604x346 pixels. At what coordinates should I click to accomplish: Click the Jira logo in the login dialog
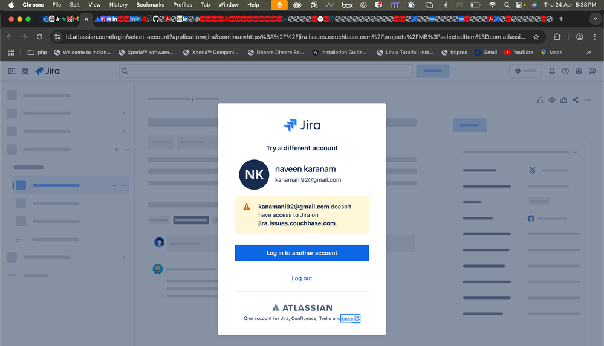[302, 125]
